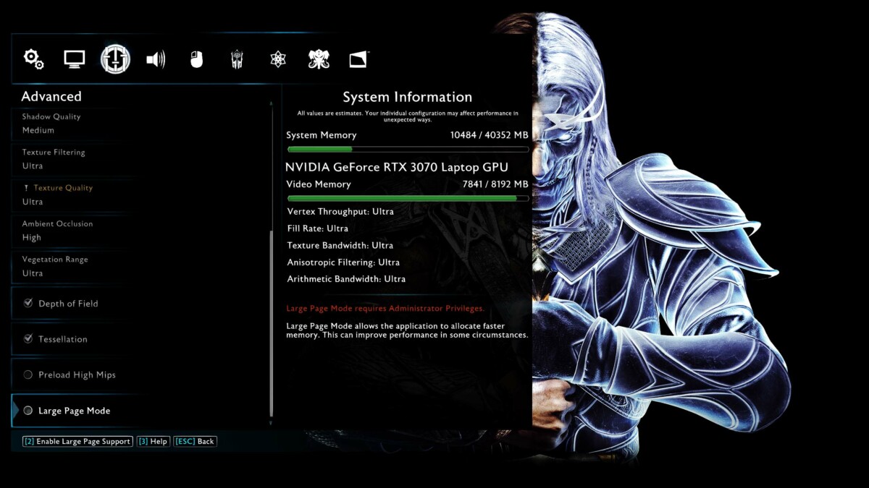Click the Large Page Mode description paragraph
Screen dimensions: 869x488
point(407,330)
